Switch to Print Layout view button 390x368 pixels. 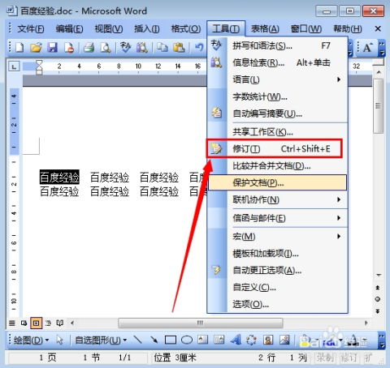(x=36, y=323)
